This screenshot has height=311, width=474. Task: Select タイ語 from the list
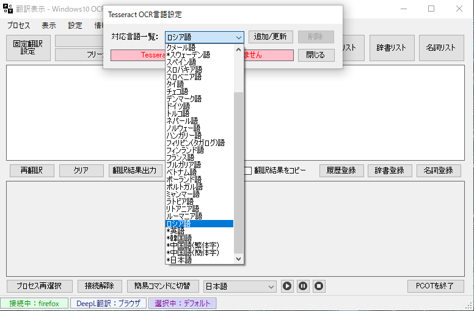point(200,84)
